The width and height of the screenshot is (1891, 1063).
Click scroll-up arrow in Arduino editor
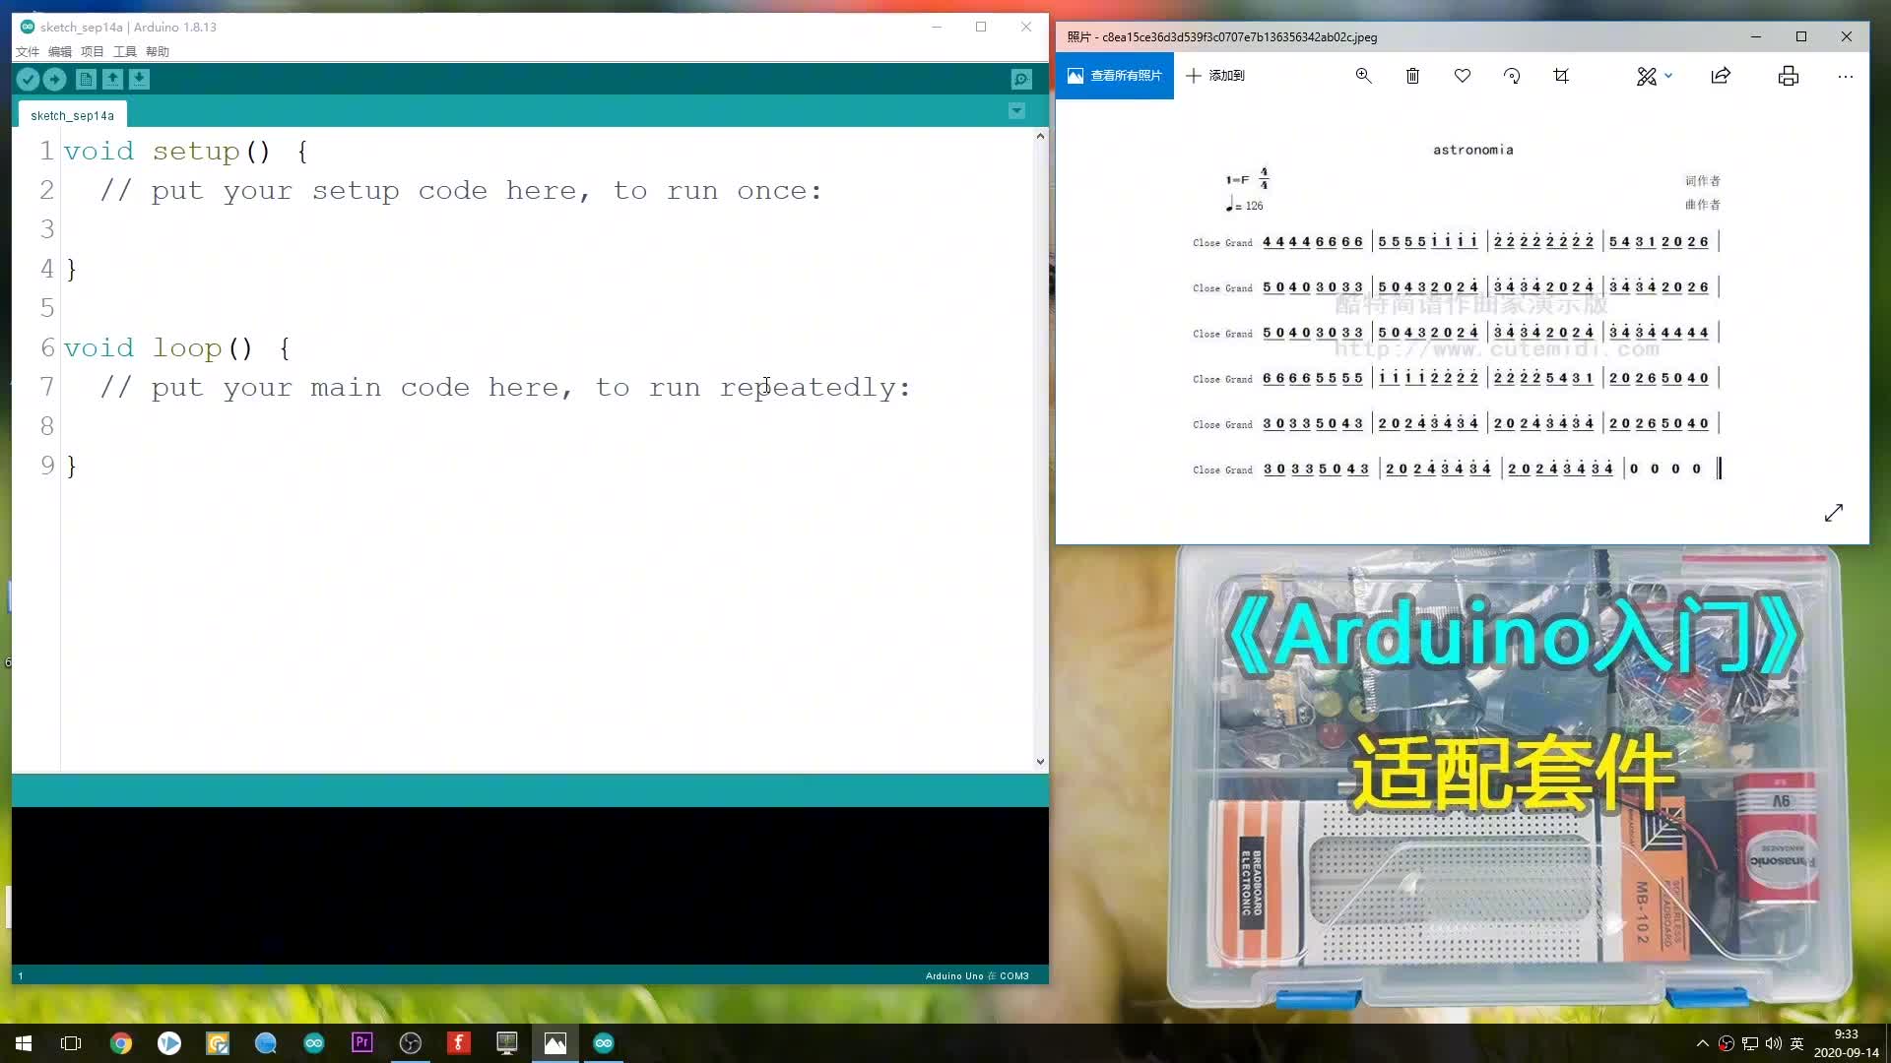(x=1040, y=137)
